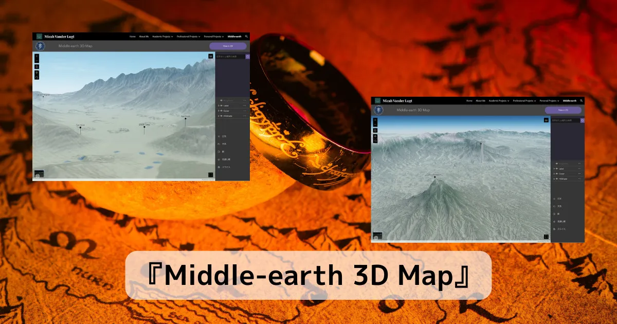
Task: Open Academic Projects dropdown in left screenshot
Action: pyautogui.click(x=162, y=37)
